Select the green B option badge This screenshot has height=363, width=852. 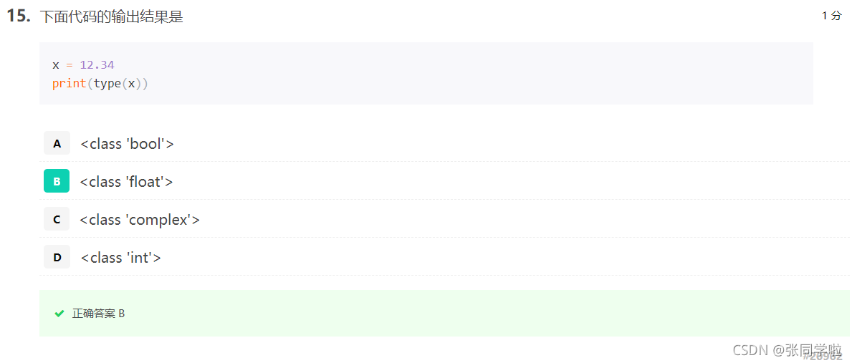57,181
